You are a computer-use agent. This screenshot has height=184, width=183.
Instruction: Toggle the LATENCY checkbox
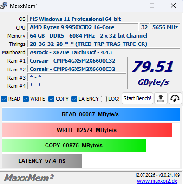74,99
